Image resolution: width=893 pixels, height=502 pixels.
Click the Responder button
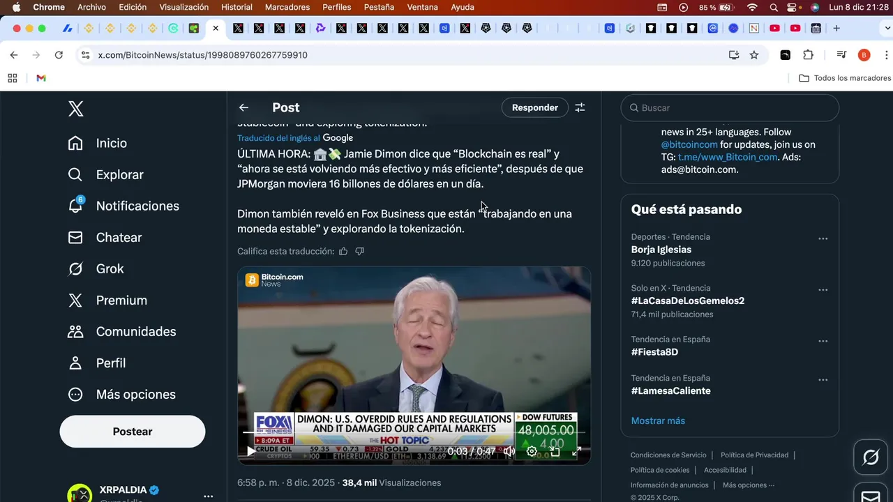pos(535,107)
